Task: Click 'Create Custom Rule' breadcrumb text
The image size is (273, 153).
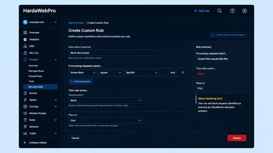Action: pyautogui.click(x=98, y=23)
